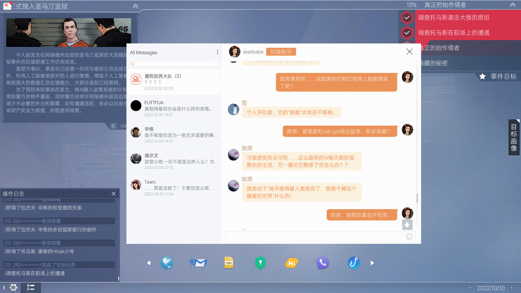The image size is (521, 293).
Task: Open the web browser from the dock
Action: point(167,263)
